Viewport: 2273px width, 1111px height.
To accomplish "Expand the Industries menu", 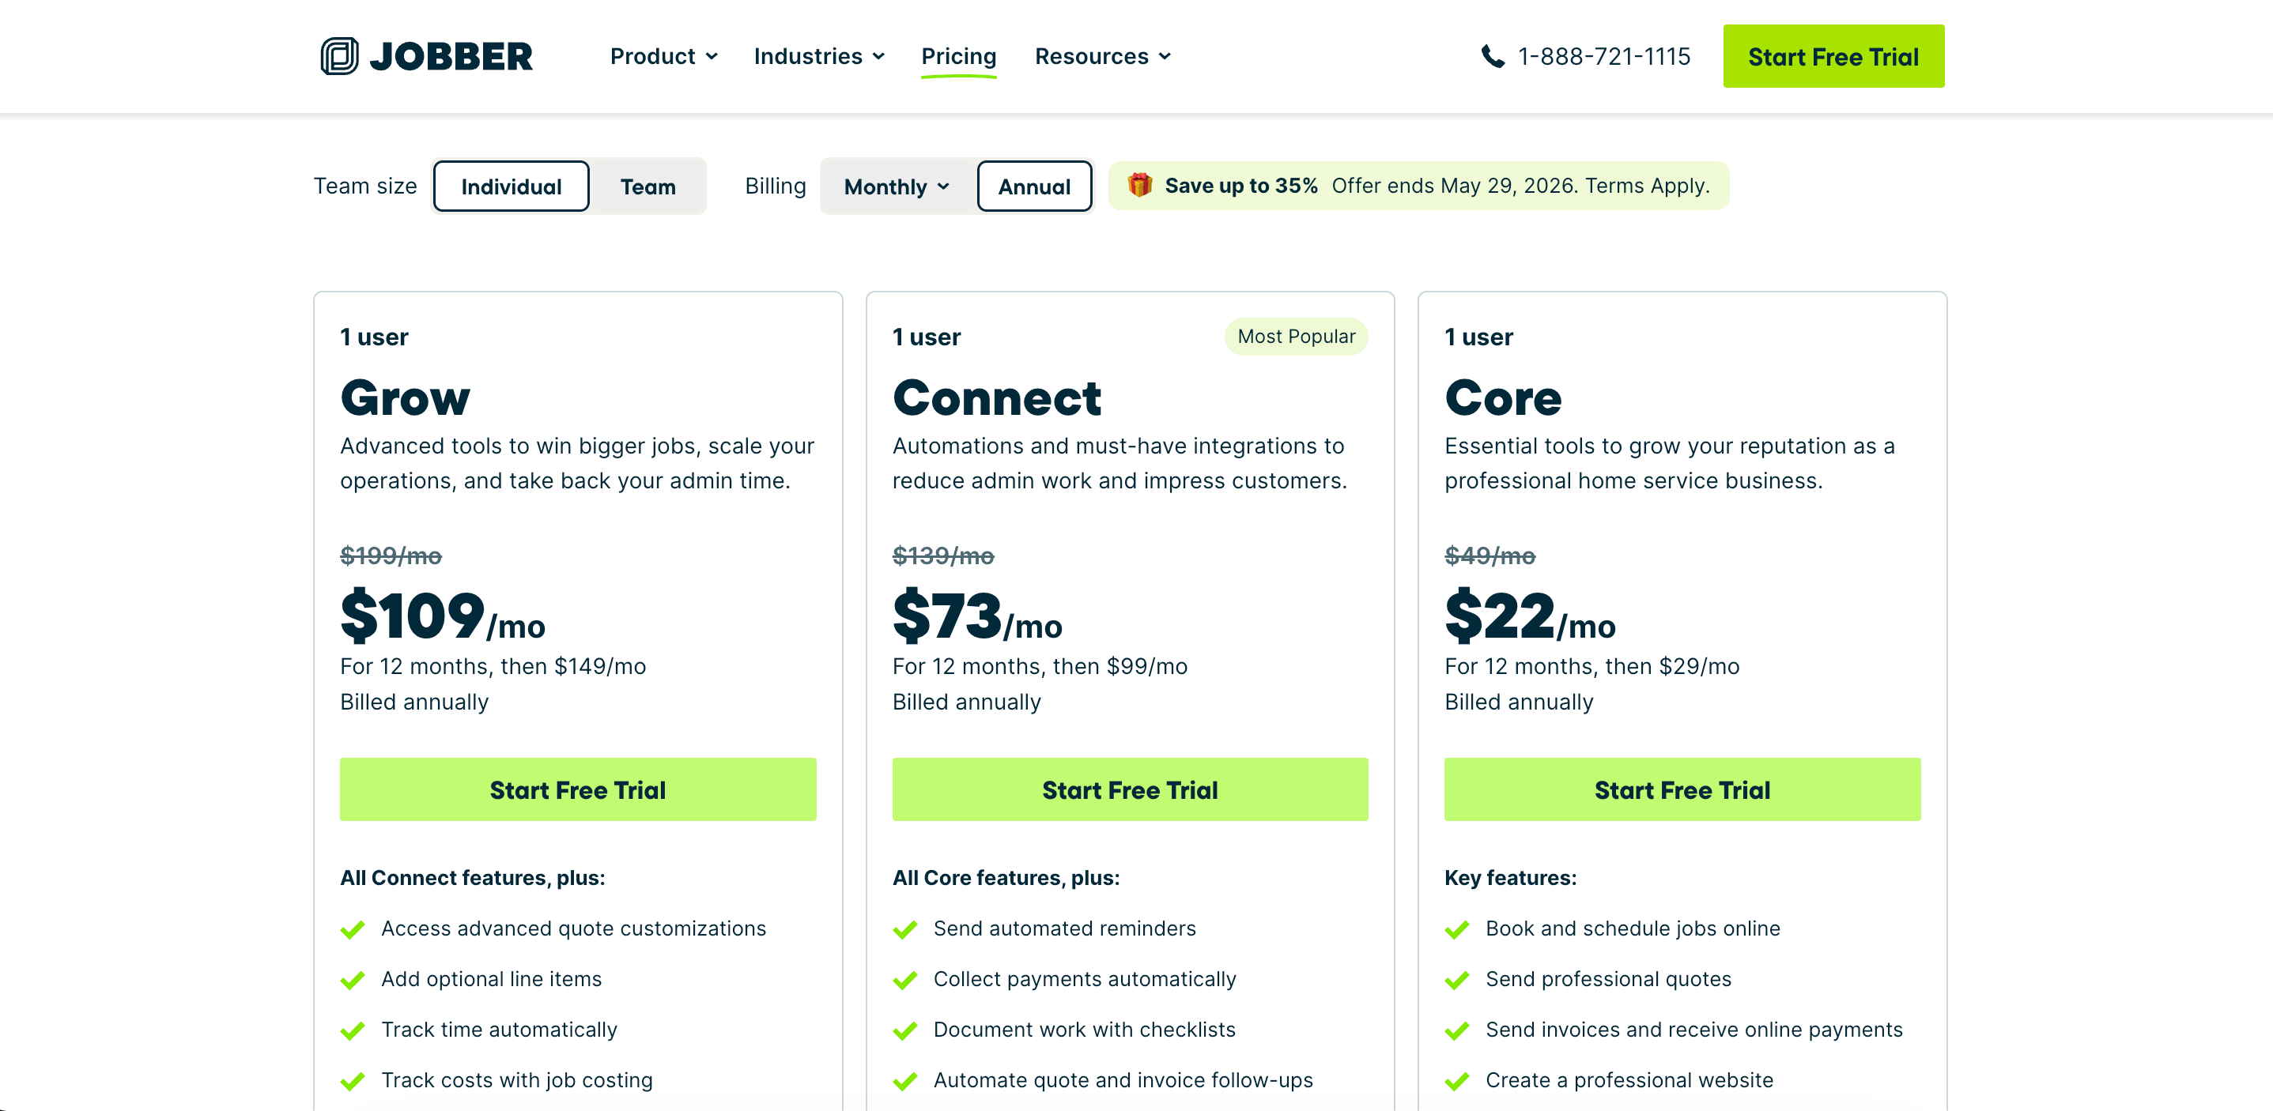I will [819, 56].
